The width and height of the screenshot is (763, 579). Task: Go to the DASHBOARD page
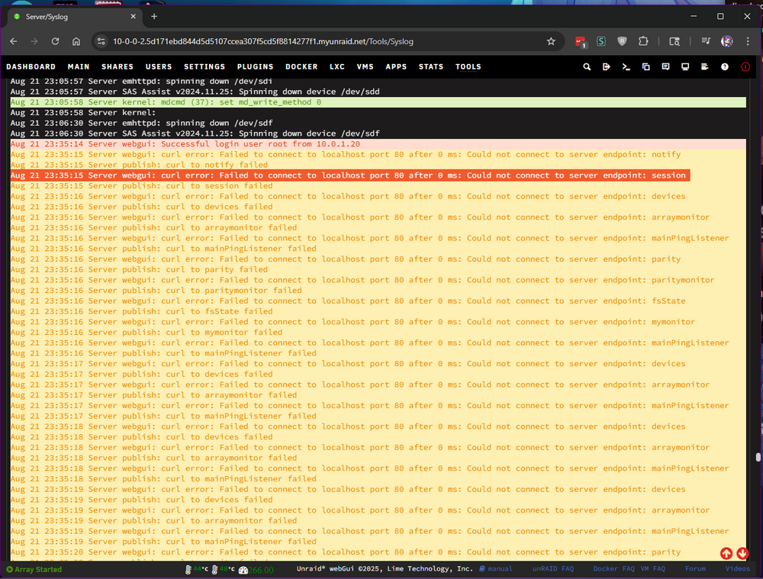click(31, 66)
